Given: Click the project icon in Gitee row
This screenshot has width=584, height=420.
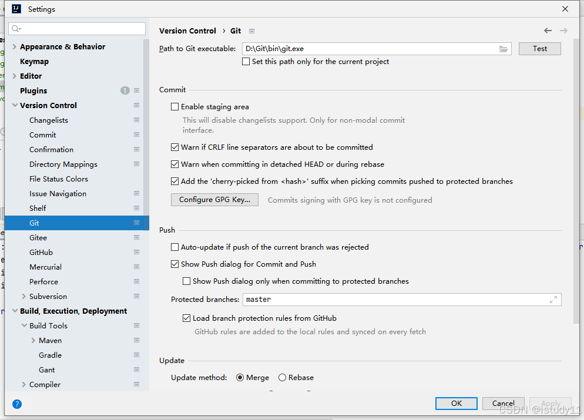Looking at the screenshot, I should coord(137,237).
